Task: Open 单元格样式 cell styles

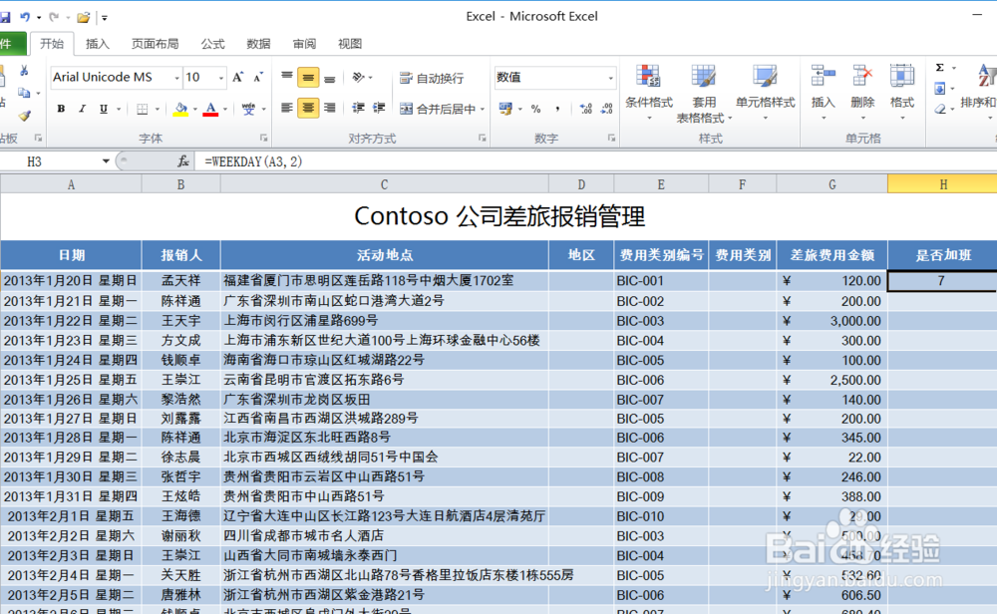Action: click(765, 92)
